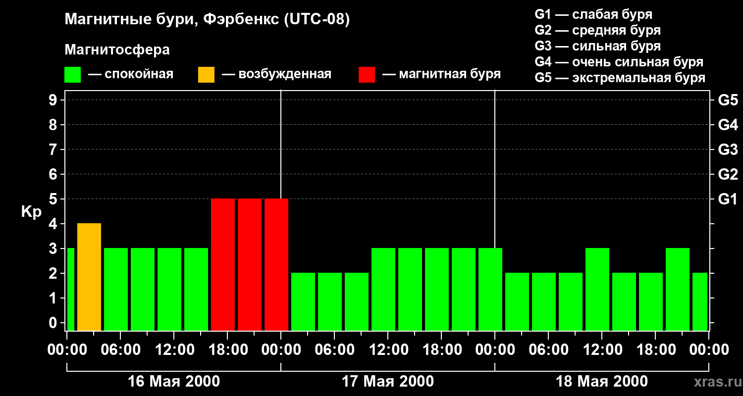
Task: Select the Kp 2 bar covering 06:00 on 18 Мая
Action: click(544, 302)
